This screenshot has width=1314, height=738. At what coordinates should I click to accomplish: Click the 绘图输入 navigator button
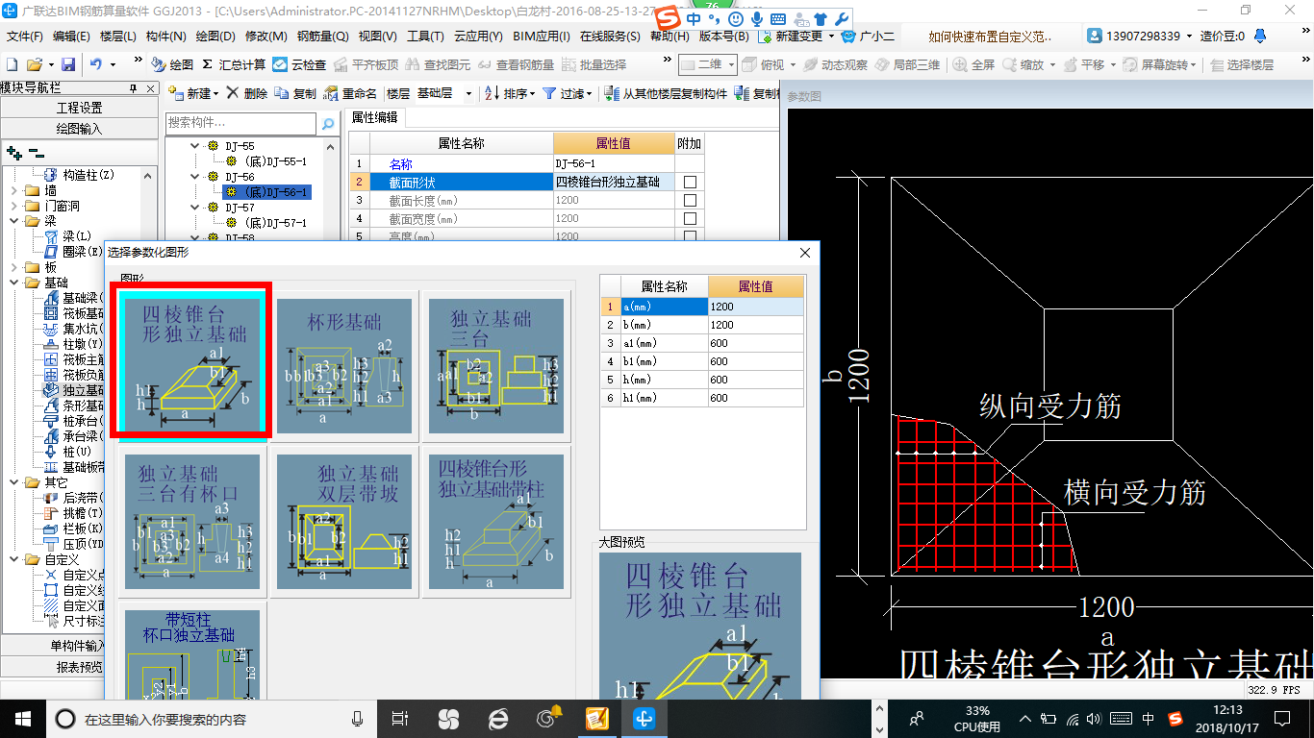(79, 128)
